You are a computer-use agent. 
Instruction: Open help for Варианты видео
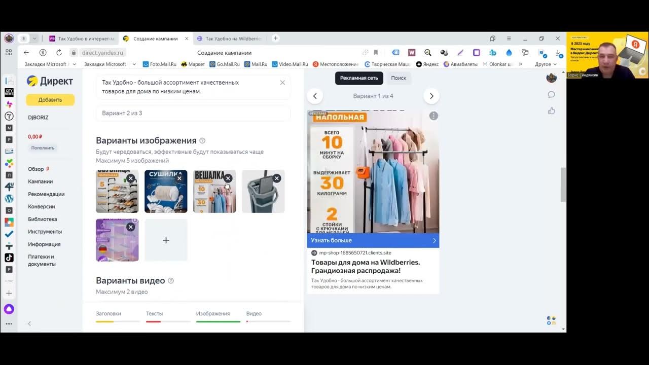[x=171, y=280]
